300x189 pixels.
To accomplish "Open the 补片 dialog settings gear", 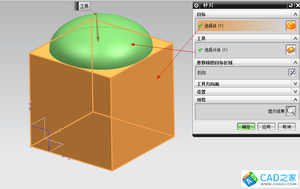I will (197, 6).
